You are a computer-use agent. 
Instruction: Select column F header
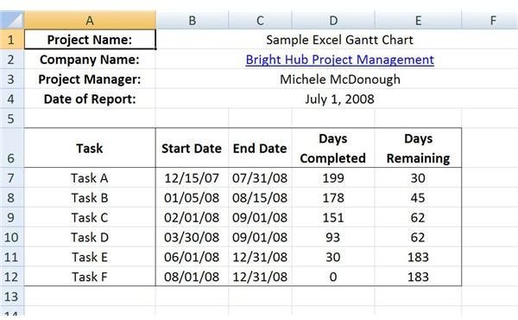tap(493, 20)
